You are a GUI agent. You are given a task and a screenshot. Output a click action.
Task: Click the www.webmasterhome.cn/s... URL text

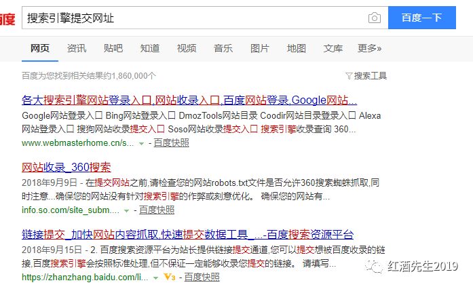(x=77, y=143)
